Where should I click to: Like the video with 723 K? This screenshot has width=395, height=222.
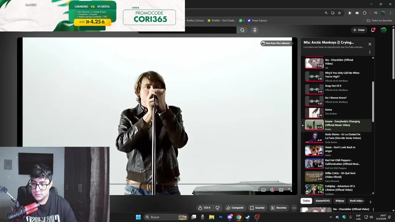point(204,208)
